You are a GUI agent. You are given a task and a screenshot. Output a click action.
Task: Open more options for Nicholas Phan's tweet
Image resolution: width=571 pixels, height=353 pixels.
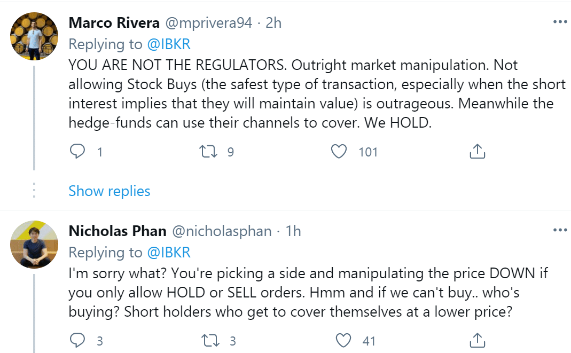point(559,230)
